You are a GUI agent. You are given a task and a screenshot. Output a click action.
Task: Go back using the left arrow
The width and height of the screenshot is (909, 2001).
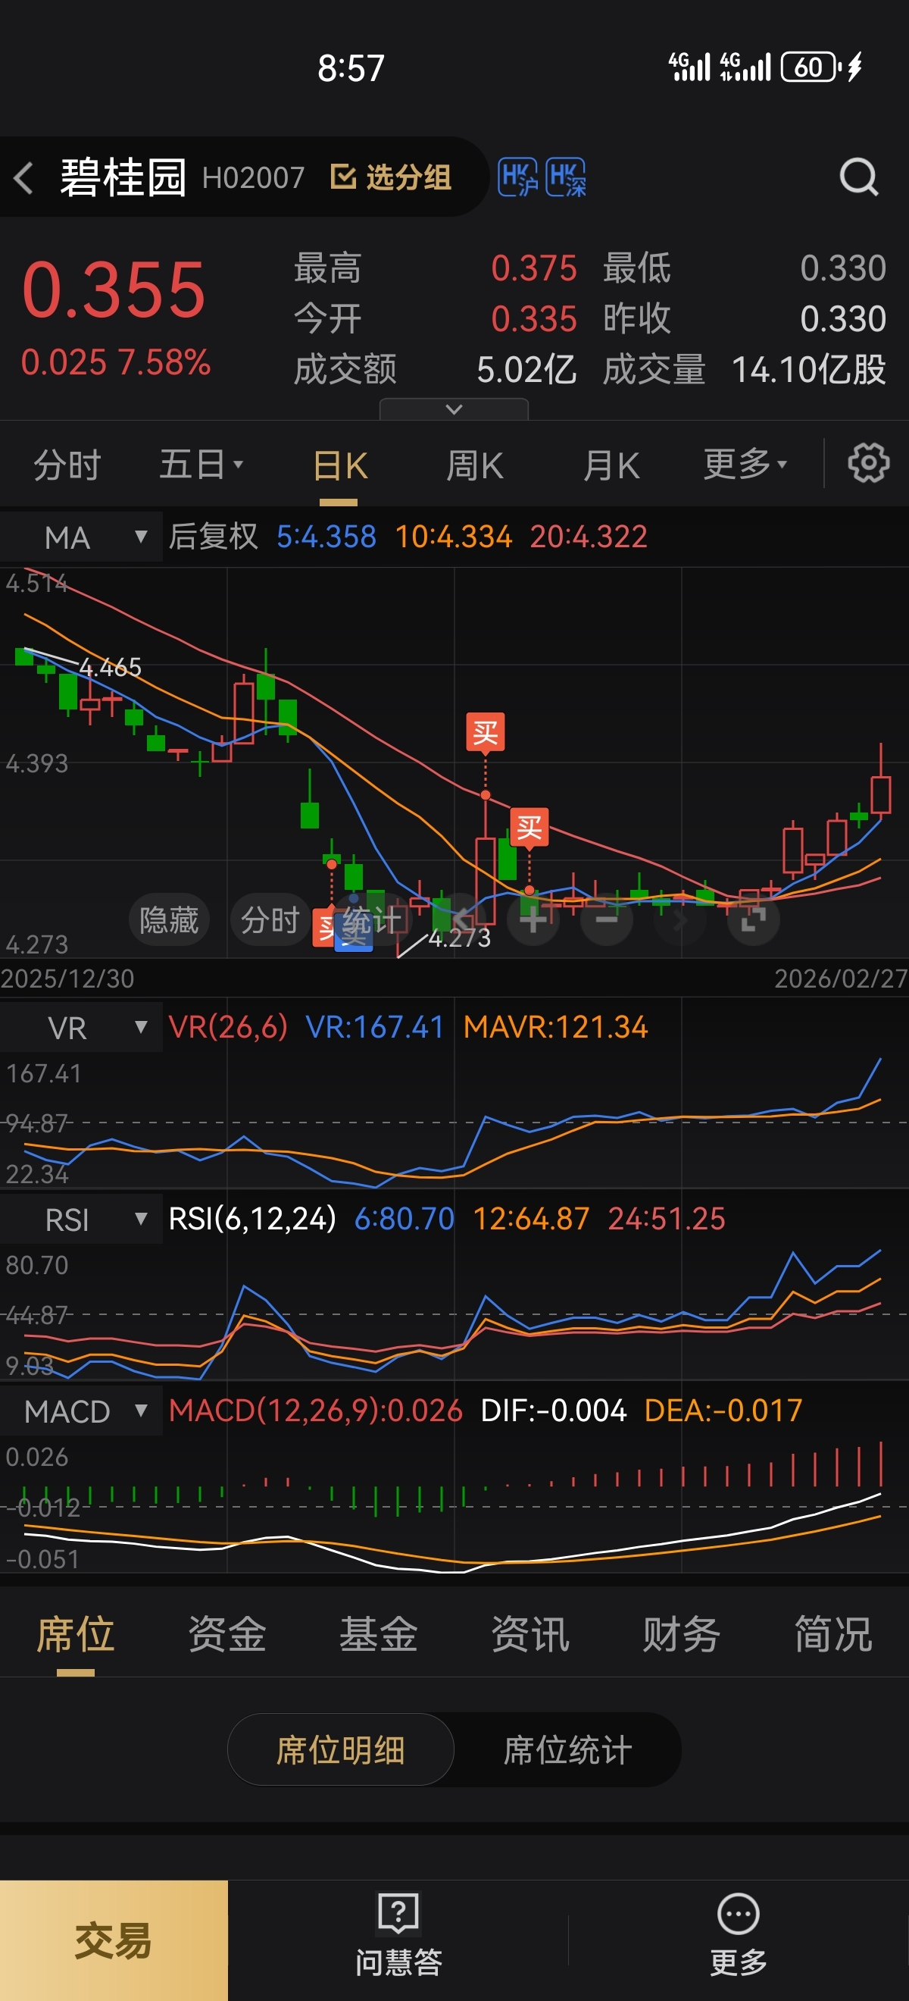[23, 178]
